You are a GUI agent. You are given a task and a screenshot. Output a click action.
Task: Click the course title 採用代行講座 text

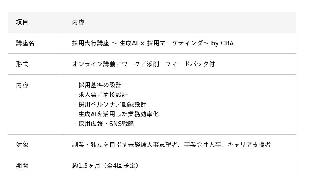pos(91,43)
